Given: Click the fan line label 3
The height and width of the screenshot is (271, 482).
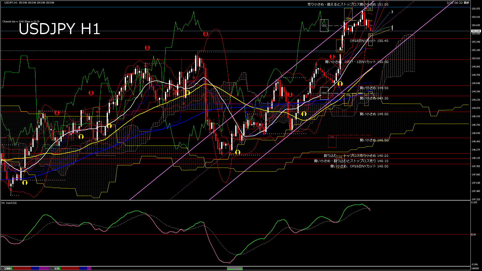Looking at the screenshot, I should 392,12.
